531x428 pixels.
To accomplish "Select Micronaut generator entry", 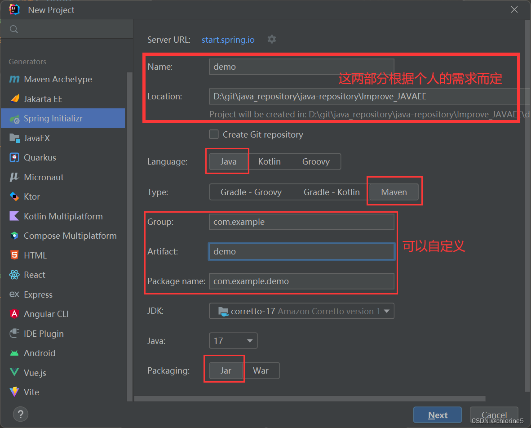I will (x=63, y=177).
